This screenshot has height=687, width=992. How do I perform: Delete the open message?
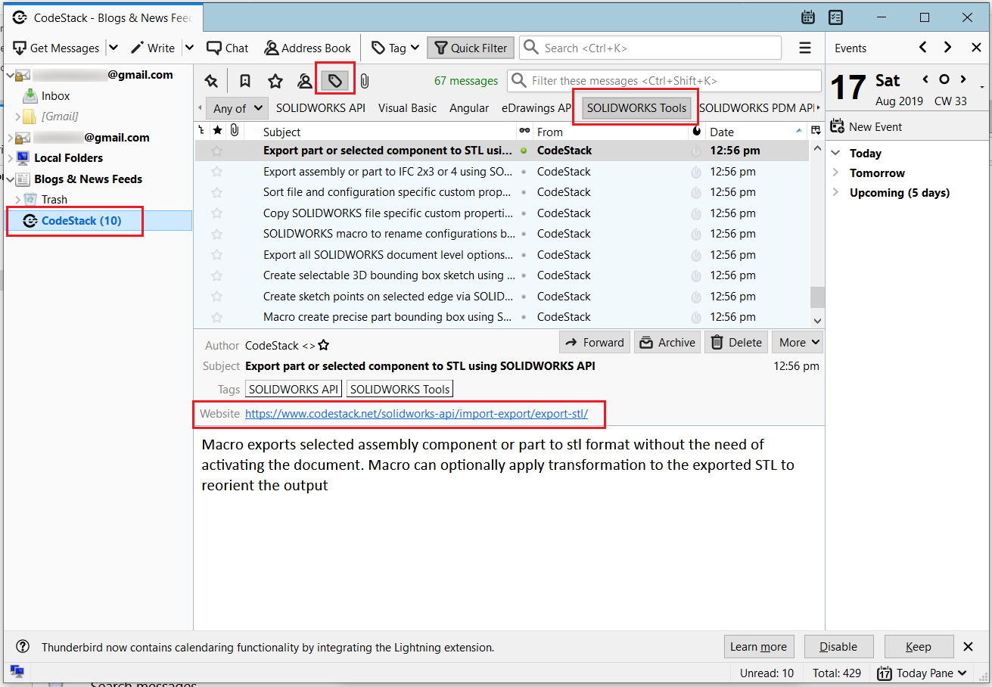pos(736,343)
